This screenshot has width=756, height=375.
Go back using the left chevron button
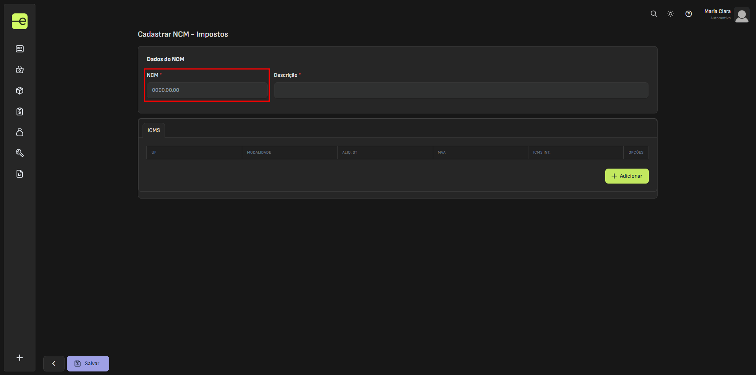(54, 364)
